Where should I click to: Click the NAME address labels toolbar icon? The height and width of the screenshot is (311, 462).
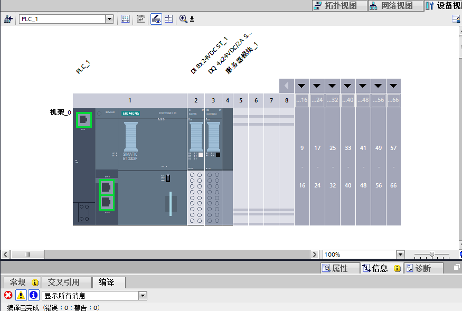pos(140,19)
